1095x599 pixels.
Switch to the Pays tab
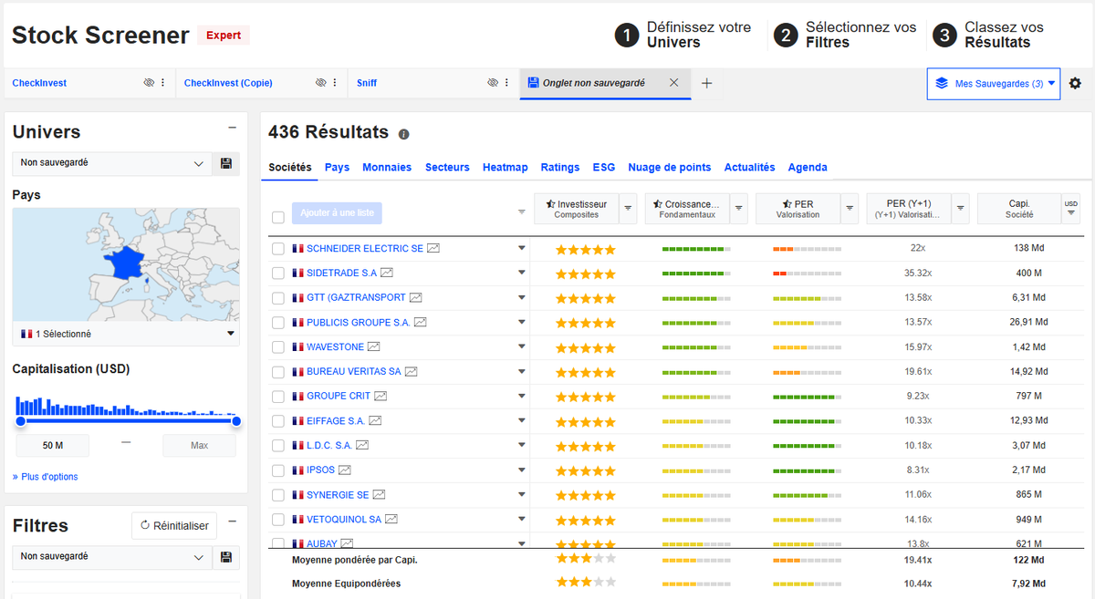click(337, 168)
